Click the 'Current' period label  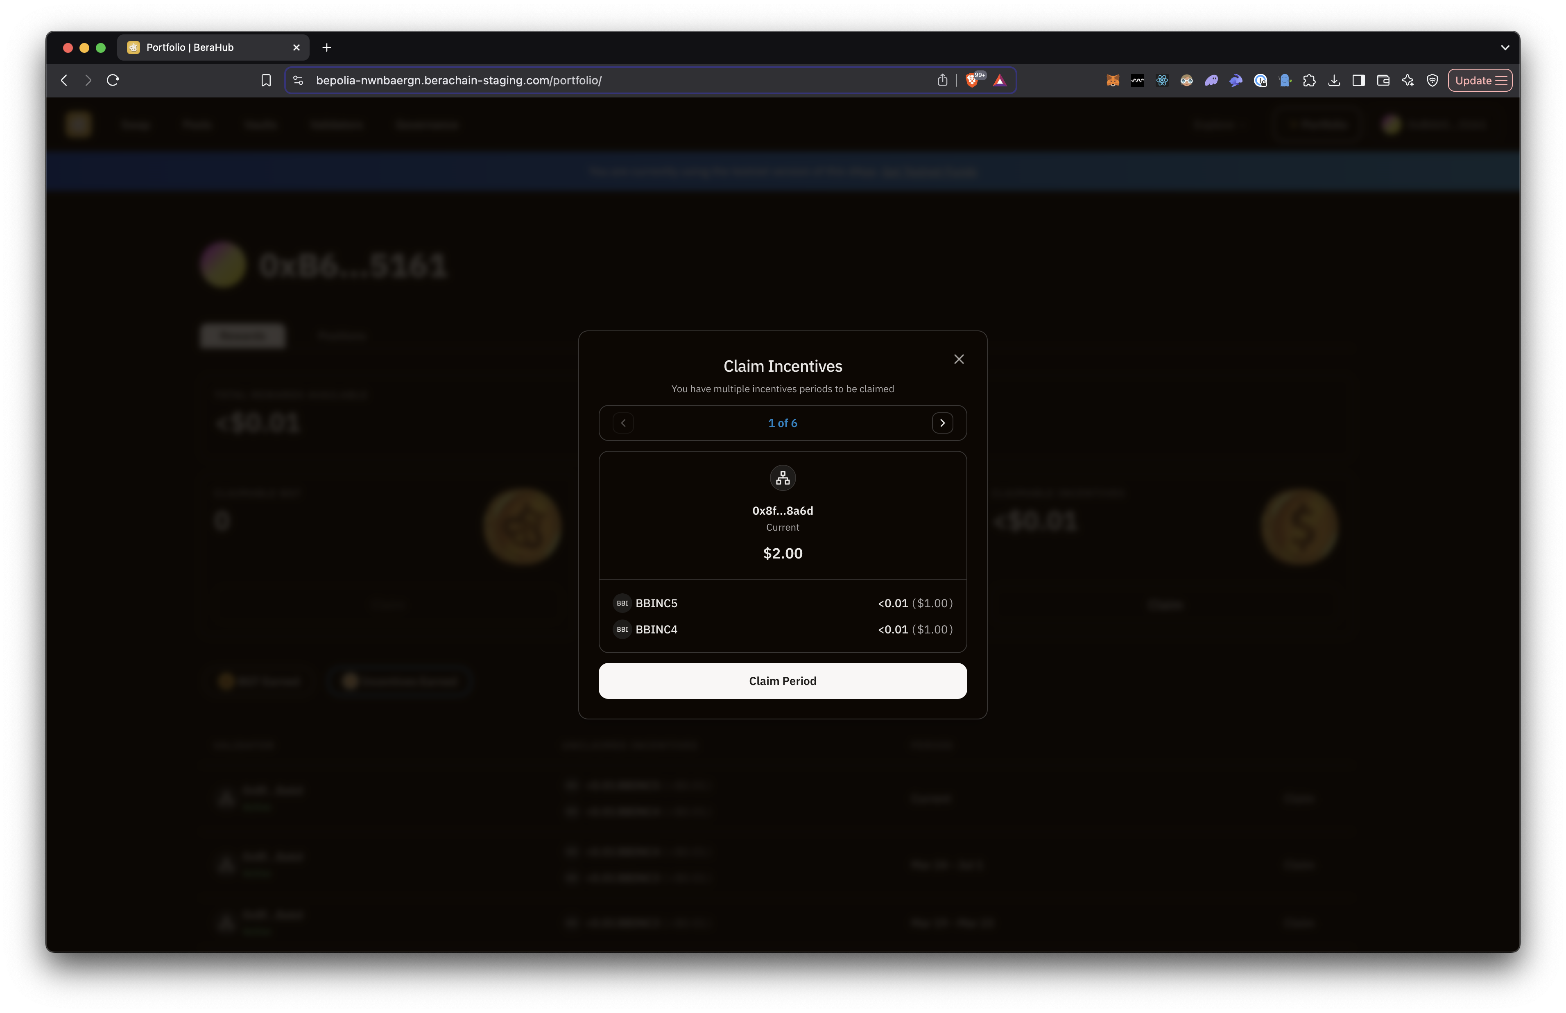coord(782,527)
